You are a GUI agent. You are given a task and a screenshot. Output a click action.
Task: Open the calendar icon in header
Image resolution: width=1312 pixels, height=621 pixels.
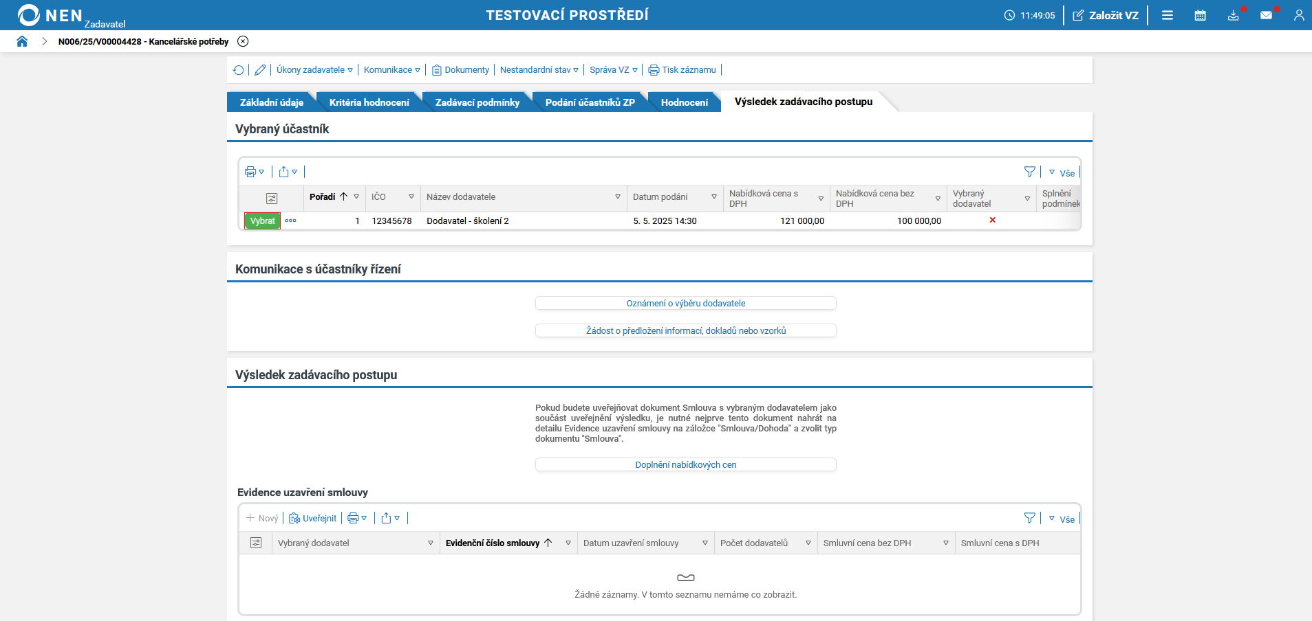(1200, 15)
